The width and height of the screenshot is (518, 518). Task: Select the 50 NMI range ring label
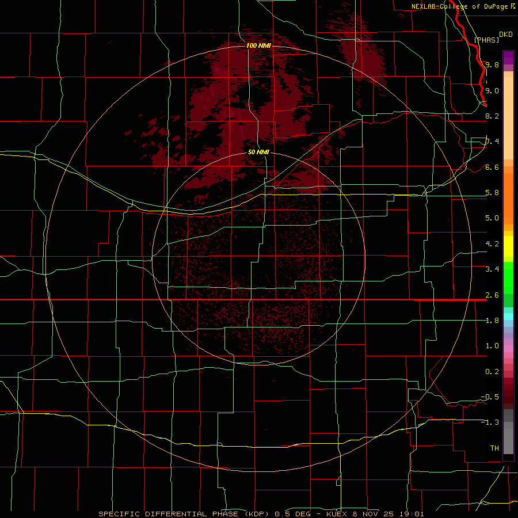258,153
